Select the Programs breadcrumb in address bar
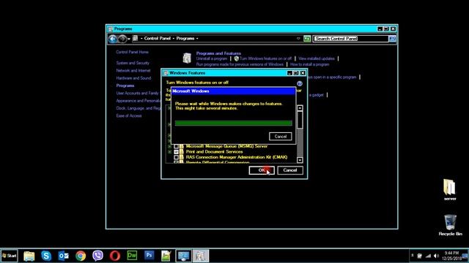Screen dimensions: 469x263 point(185,39)
